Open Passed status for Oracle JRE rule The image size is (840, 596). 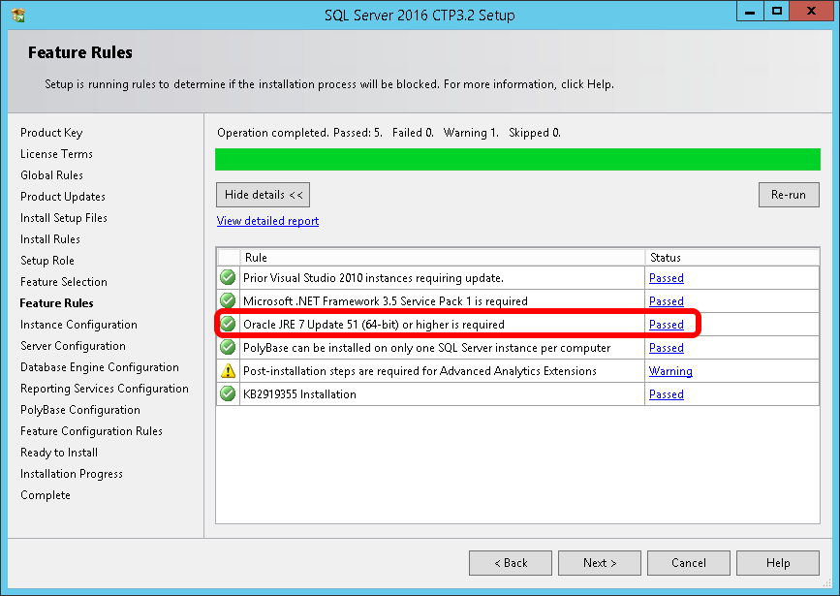point(666,325)
